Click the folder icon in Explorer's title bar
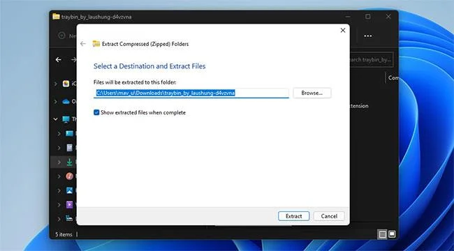Viewport: 454px width, 251px height. point(56,17)
